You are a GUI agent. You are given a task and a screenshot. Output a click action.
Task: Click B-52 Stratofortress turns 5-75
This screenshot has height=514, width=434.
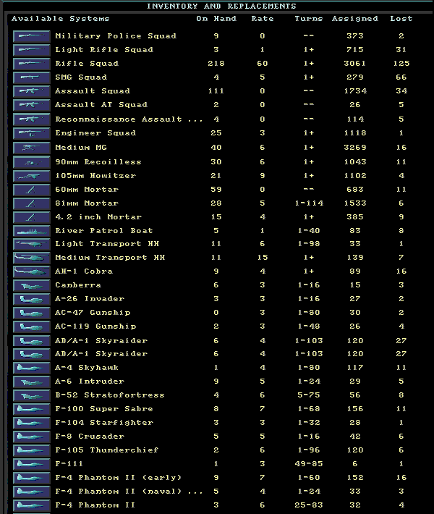click(x=309, y=395)
